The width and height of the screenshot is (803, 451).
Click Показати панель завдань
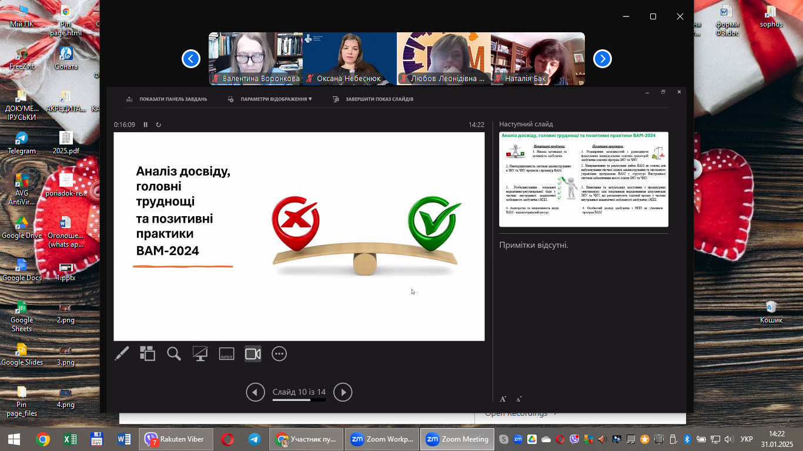pos(167,99)
